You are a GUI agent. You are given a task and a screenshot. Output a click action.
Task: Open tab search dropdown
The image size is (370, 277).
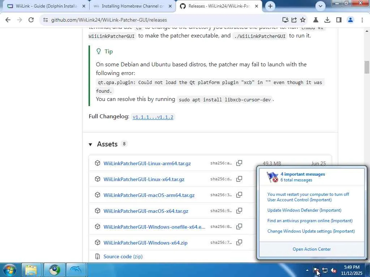320,6
